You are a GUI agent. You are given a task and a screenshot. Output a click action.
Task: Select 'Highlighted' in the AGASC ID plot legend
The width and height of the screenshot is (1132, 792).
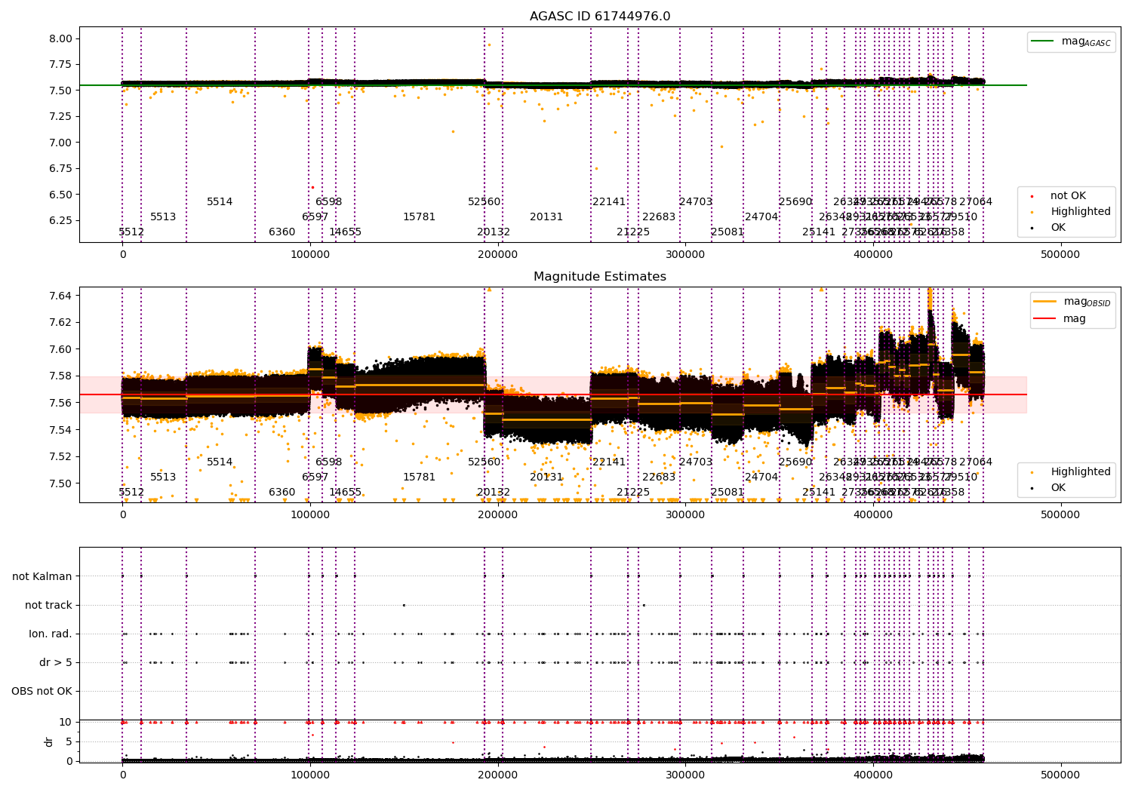(x=1081, y=212)
